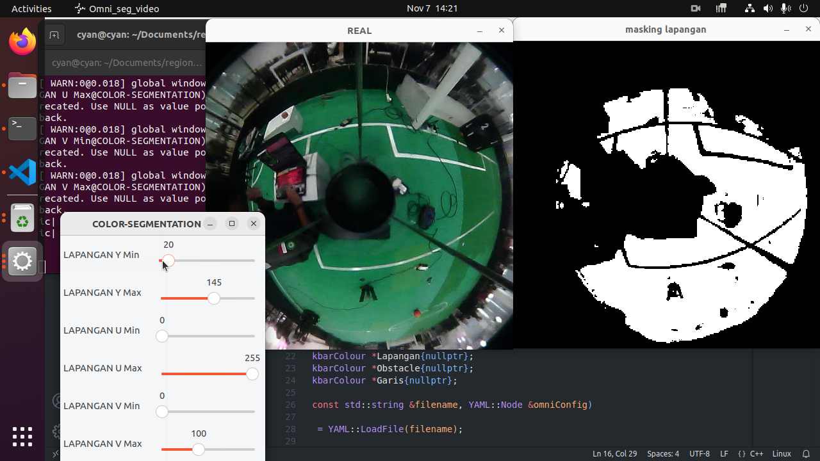Click the value 255 above U Max slider
820x461 pixels.
point(252,358)
